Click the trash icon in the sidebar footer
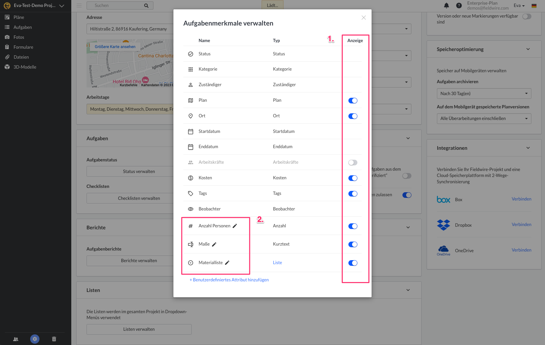 tap(54, 339)
